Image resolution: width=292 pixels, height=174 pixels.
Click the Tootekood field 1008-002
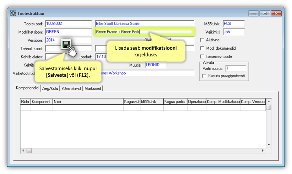point(68,24)
